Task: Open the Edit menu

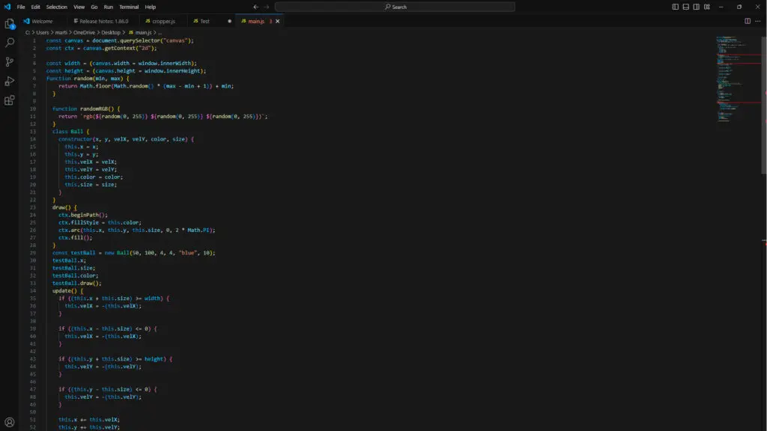Action: tap(36, 7)
